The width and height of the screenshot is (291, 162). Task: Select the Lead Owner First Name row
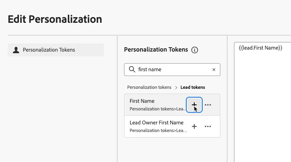click(x=172, y=126)
